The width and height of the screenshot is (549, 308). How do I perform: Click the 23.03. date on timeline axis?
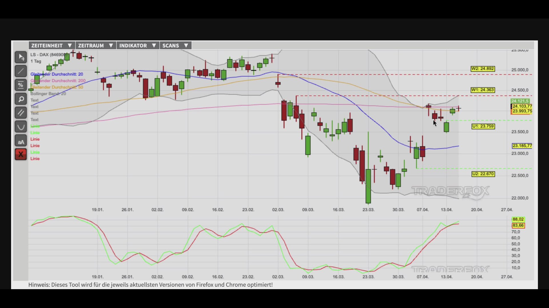click(x=368, y=210)
